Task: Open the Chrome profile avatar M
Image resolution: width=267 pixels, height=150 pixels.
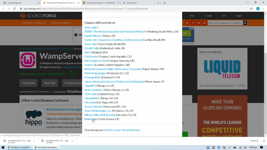Action: 258,9
